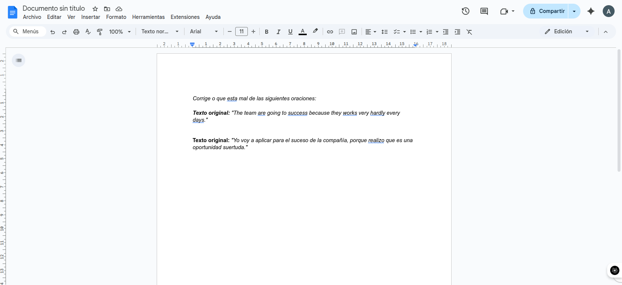622x285 pixels.
Task: Click the undo arrow icon
Action: pos(53,32)
